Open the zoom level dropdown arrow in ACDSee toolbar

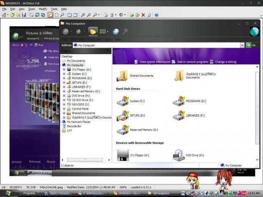(x=99, y=15)
